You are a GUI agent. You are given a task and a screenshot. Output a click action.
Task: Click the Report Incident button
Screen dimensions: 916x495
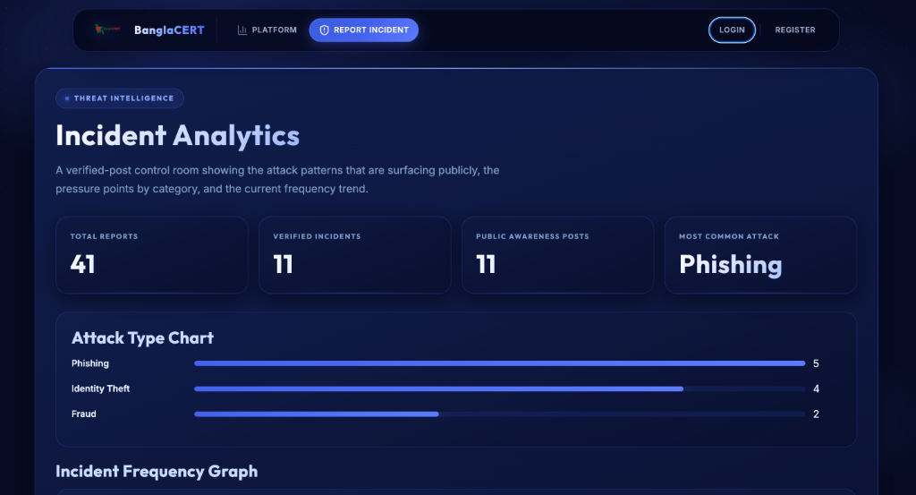(x=363, y=30)
